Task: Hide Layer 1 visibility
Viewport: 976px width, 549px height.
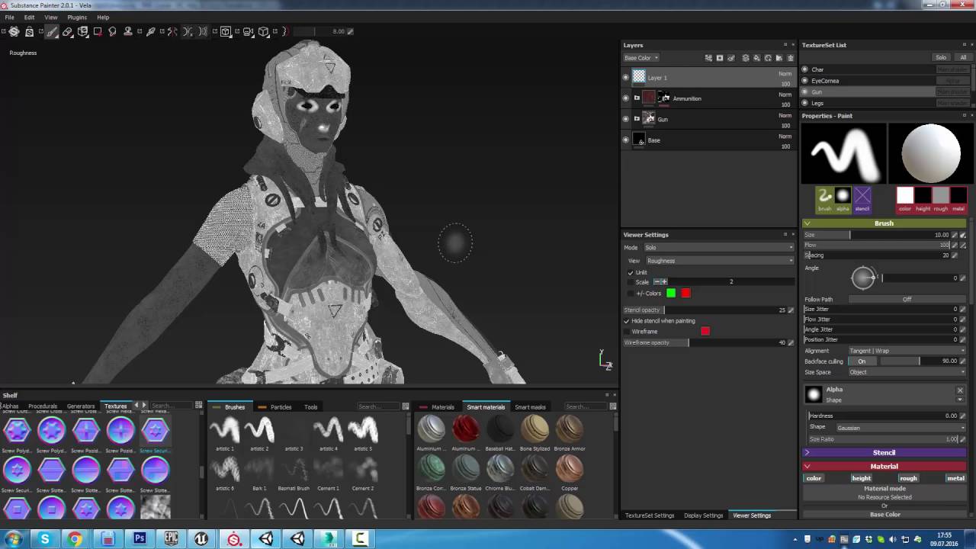Action: (626, 77)
